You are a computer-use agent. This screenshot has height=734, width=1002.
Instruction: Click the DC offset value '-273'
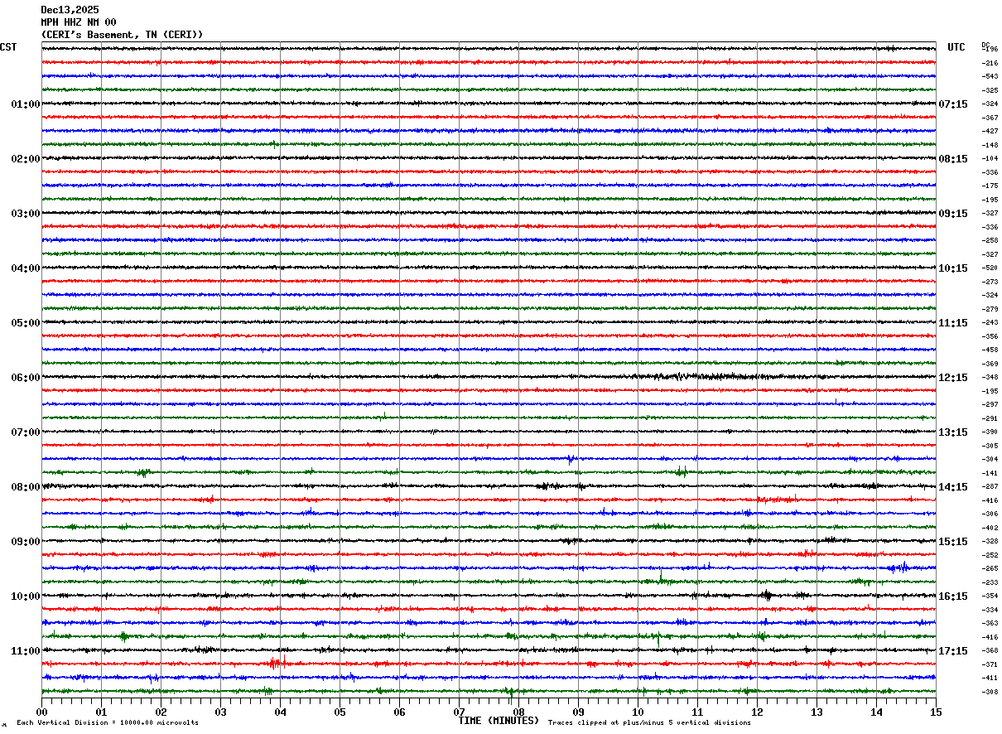pyautogui.click(x=990, y=282)
